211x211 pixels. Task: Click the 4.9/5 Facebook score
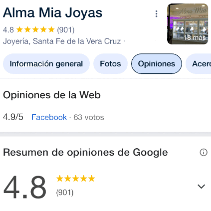[13, 117]
